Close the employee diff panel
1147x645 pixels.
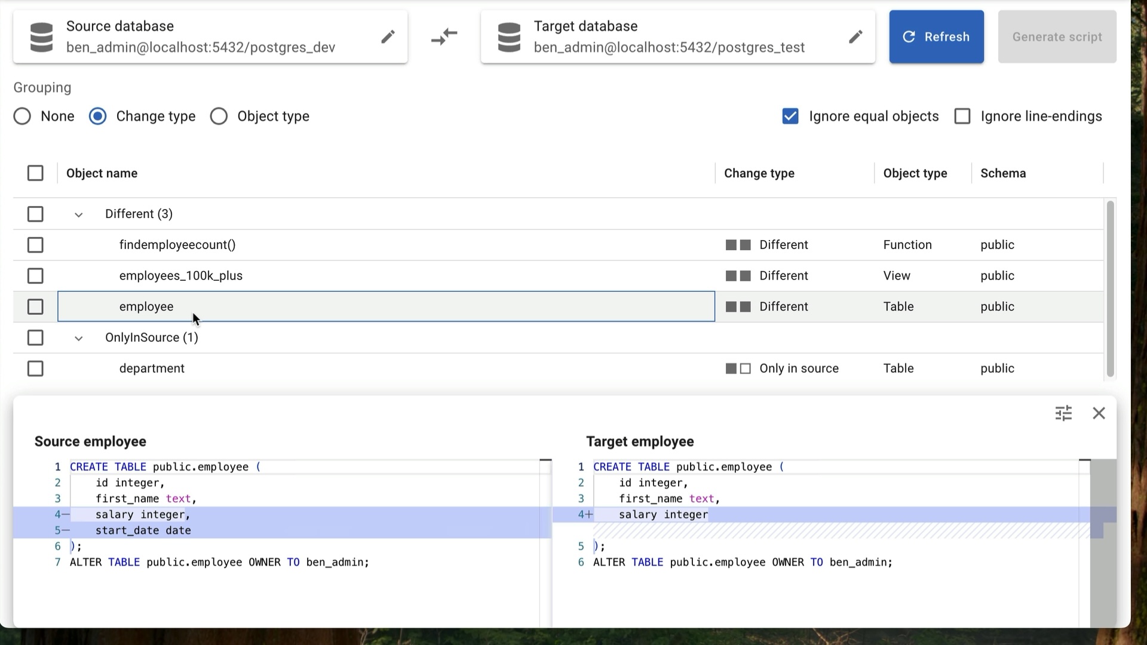click(1099, 413)
